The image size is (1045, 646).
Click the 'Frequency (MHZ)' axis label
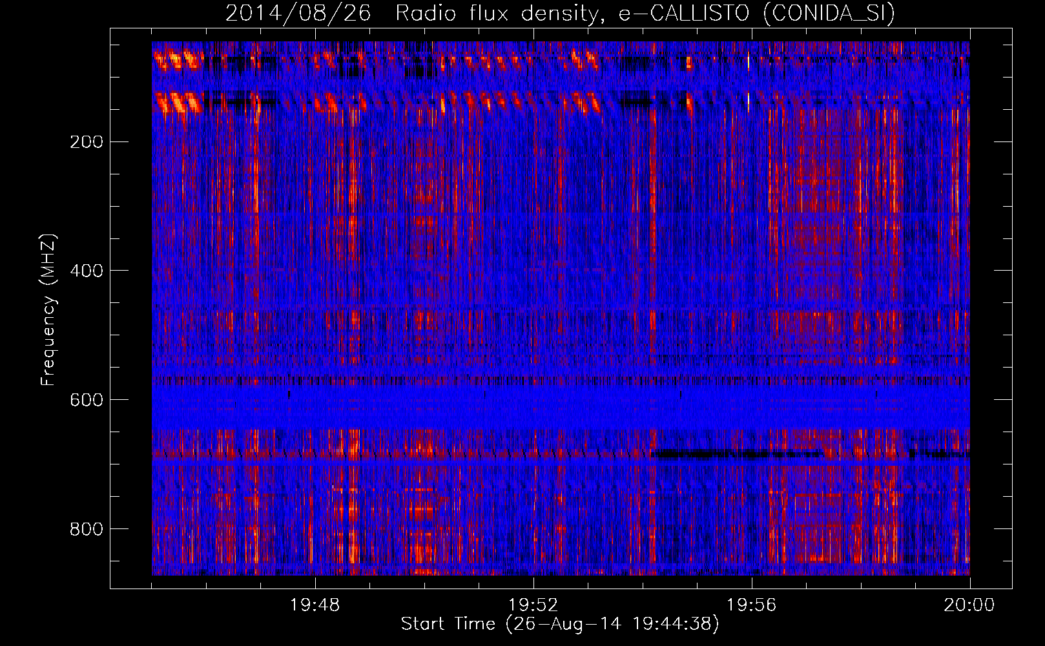point(48,310)
